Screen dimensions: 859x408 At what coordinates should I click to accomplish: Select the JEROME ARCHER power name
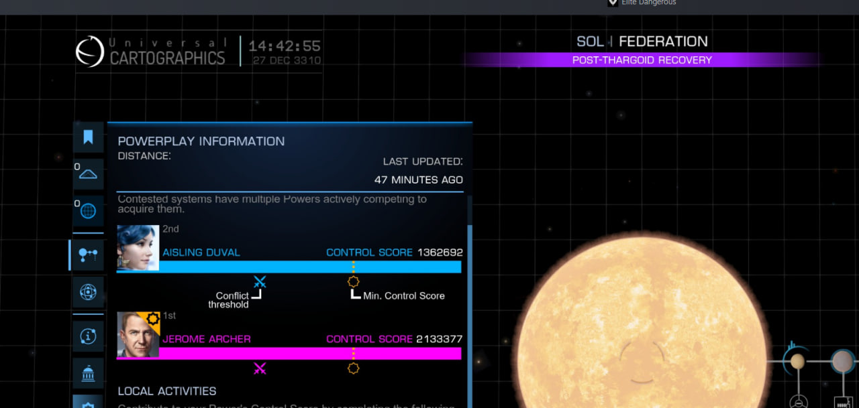[207, 339]
